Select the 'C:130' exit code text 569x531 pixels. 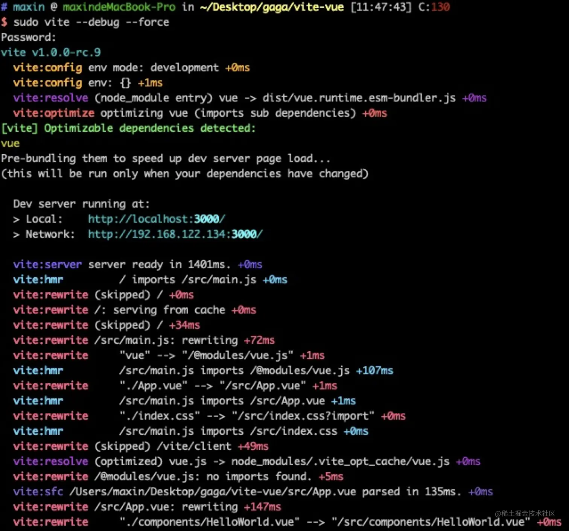click(434, 7)
